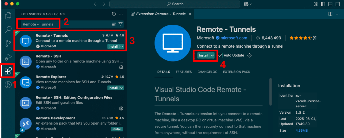The width and height of the screenshot is (344, 138).
Task: Click the top Search command center box
Action: pyautogui.click(x=175, y=4)
